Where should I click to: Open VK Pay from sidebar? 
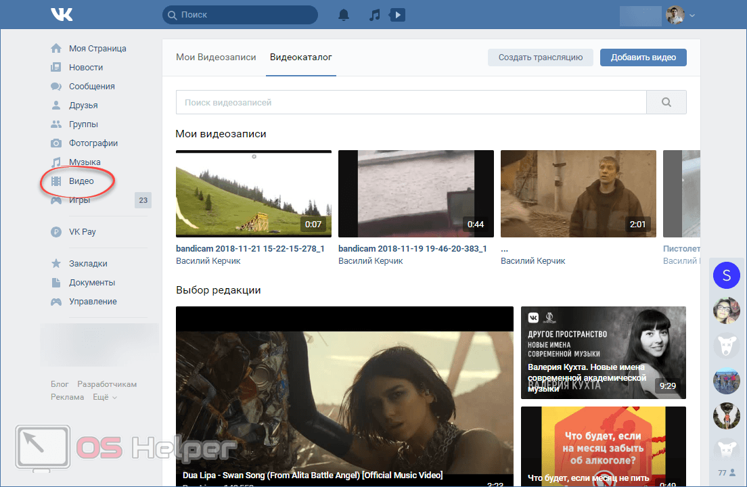point(82,231)
